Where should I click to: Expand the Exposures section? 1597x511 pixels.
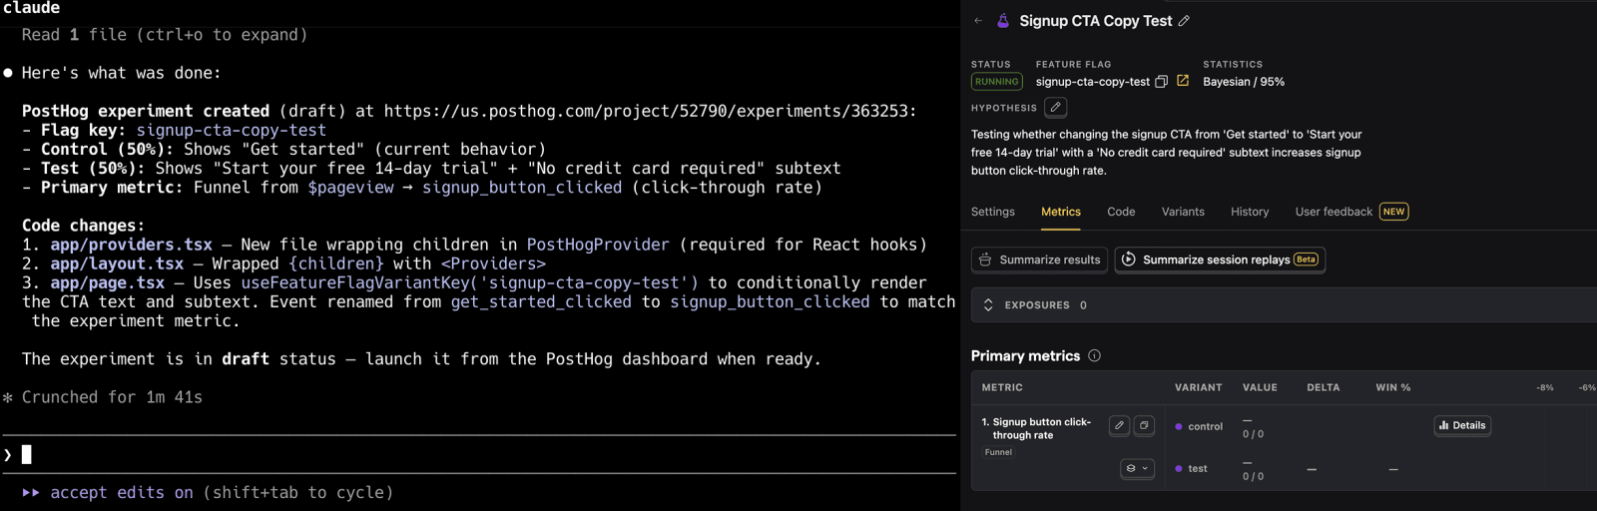pos(988,305)
